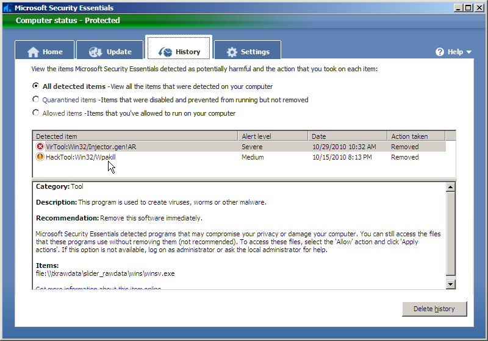Image resolution: width=488 pixels, height=341 pixels.
Task: Click the Severe alert level cell
Action: point(252,147)
